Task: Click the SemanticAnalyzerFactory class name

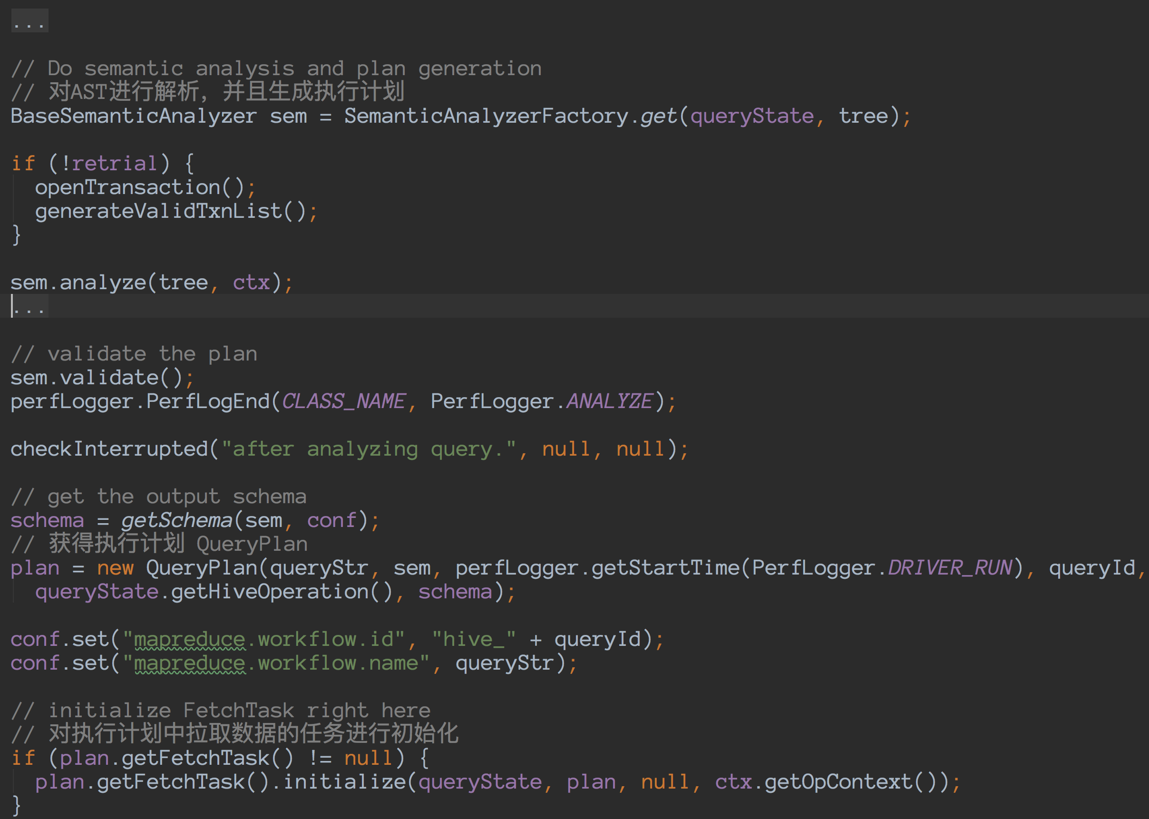Action: (486, 117)
